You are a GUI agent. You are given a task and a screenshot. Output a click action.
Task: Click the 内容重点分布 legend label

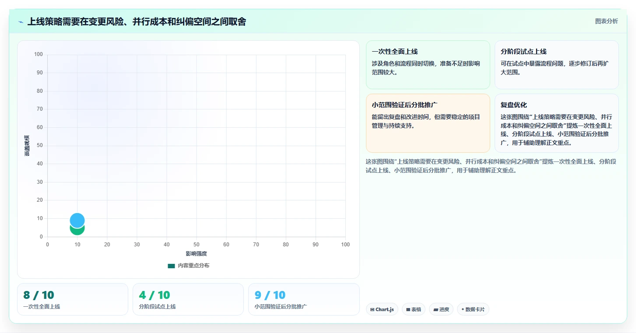click(x=193, y=266)
